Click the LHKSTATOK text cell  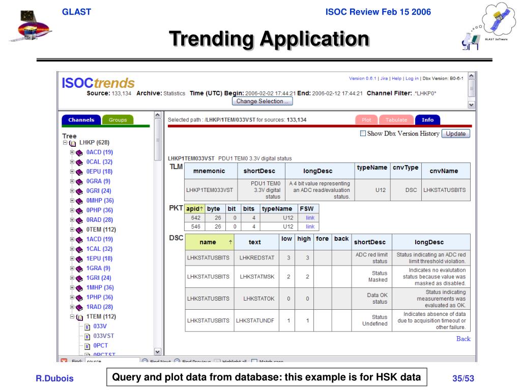[256, 299]
